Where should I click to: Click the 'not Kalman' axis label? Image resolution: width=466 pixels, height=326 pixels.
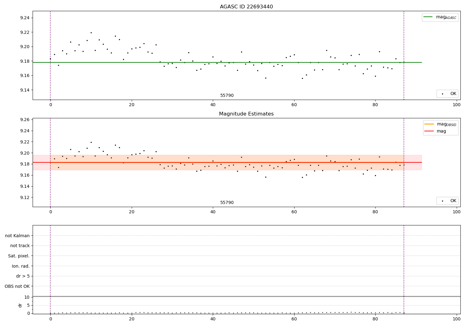(17, 236)
